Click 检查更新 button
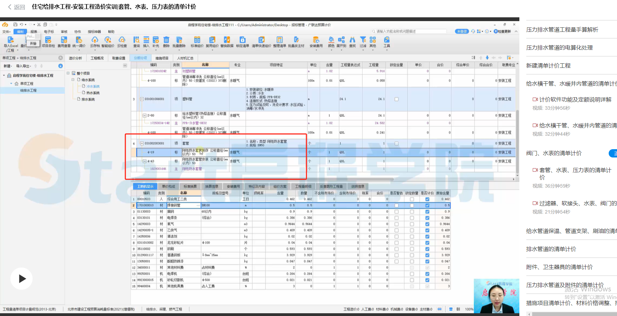Screen dimensions: 617x316 click(502, 31)
